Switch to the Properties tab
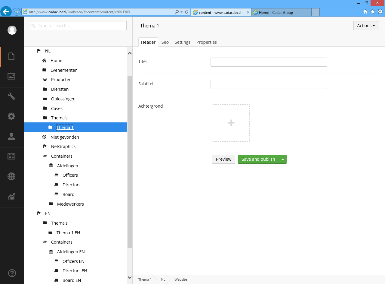 point(206,42)
